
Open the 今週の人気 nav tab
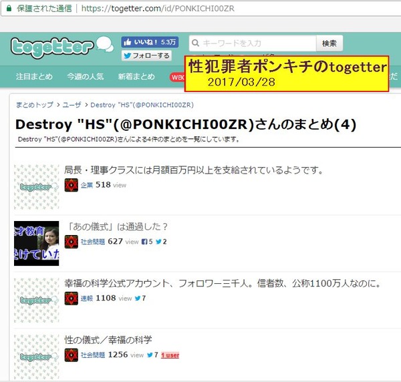[x=86, y=76]
